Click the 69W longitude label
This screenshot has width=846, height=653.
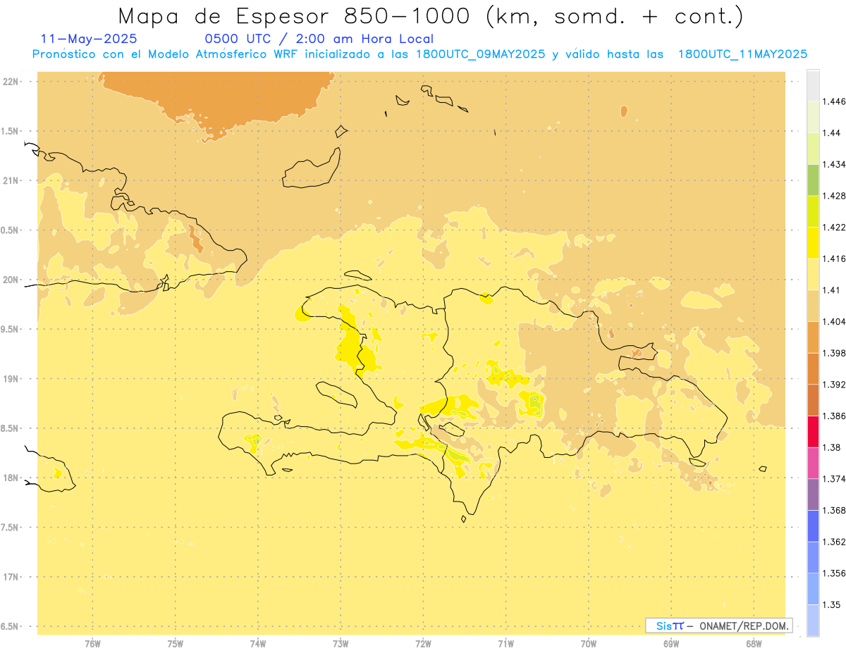tap(671, 643)
